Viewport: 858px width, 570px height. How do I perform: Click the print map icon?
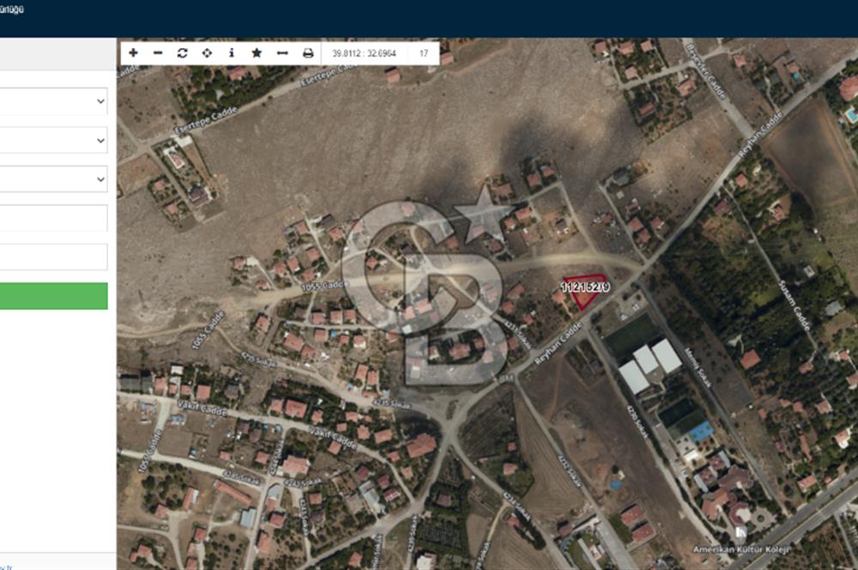(307, 52)
